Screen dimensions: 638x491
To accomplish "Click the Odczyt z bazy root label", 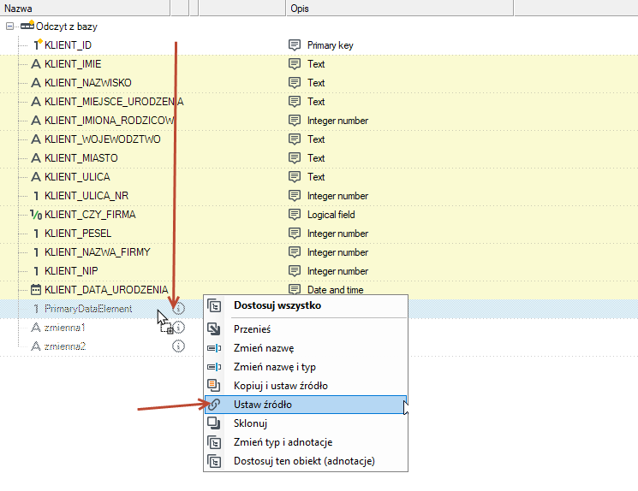I will (67, 27).
